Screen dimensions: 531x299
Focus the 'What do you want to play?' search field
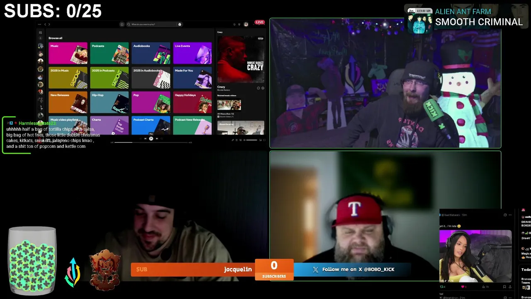click(x=153, y=25)
